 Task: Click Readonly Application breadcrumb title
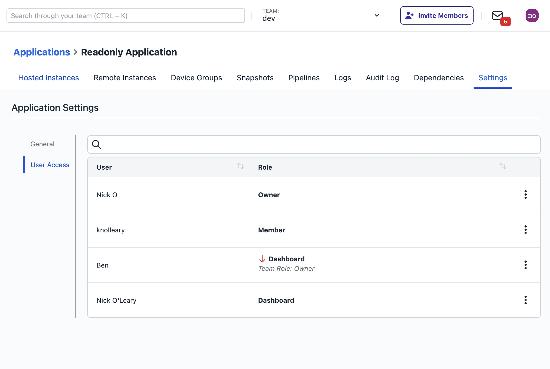[129, 52]
